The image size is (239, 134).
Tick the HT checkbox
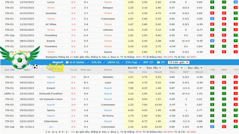(x=158, y=62)
